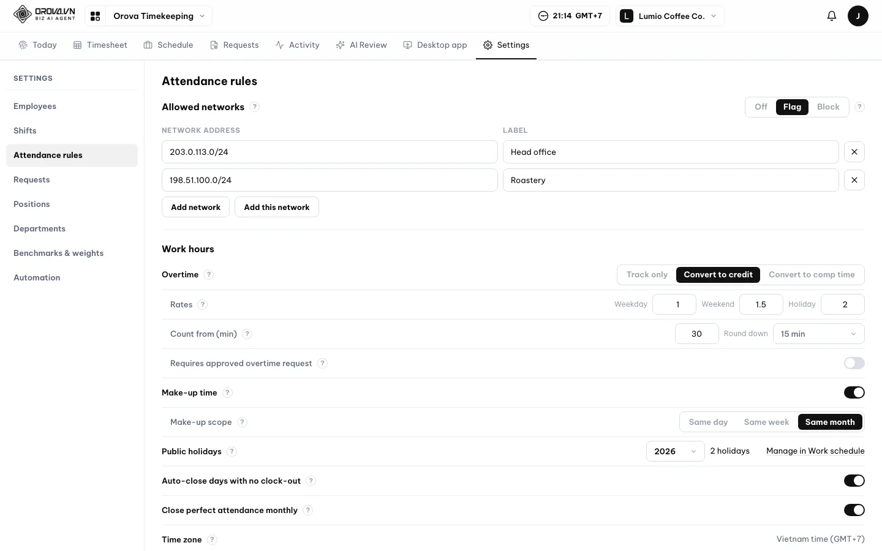The image size is (882, 551).
Task: Show help for Auto-close days setting
Action: pyautogui.click(x=311, y=481)
